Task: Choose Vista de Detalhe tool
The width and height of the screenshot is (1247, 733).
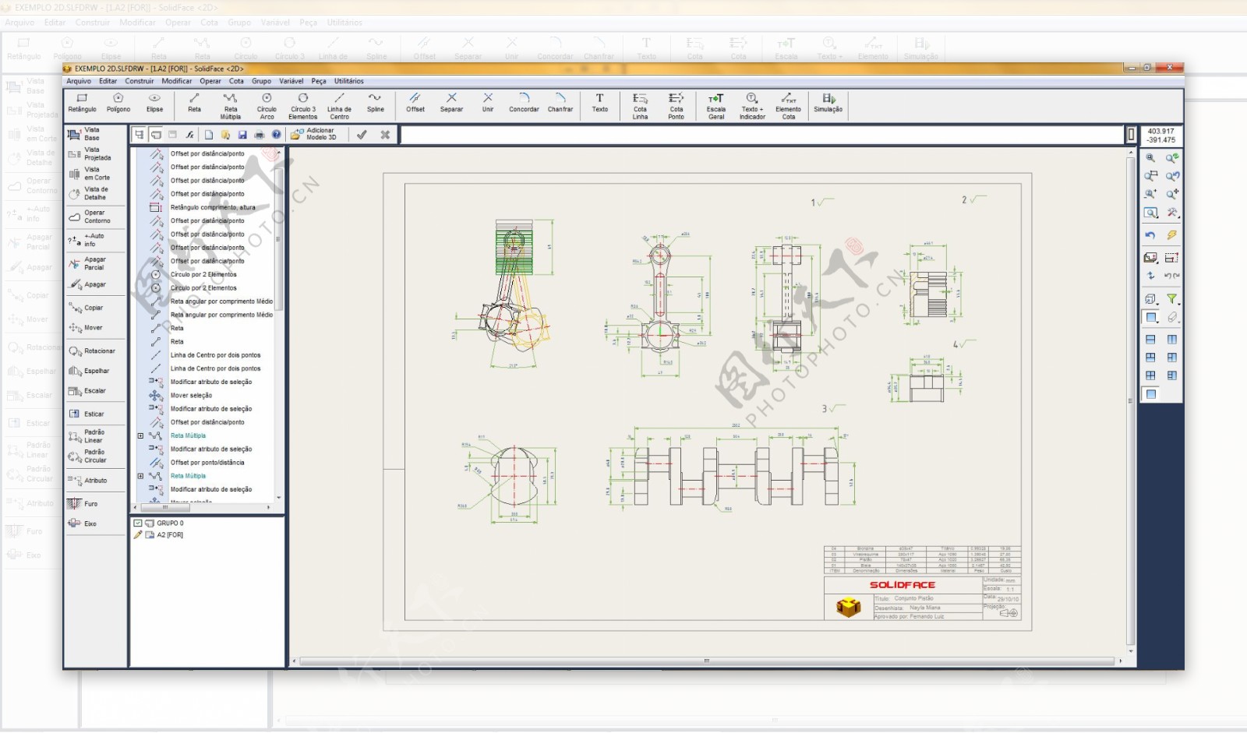Action: (x=88, y=193)
